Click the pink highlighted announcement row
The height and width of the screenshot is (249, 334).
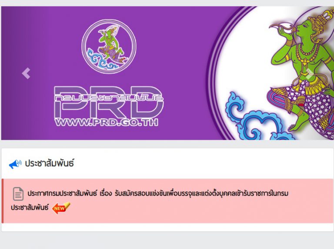coord(167,201)
